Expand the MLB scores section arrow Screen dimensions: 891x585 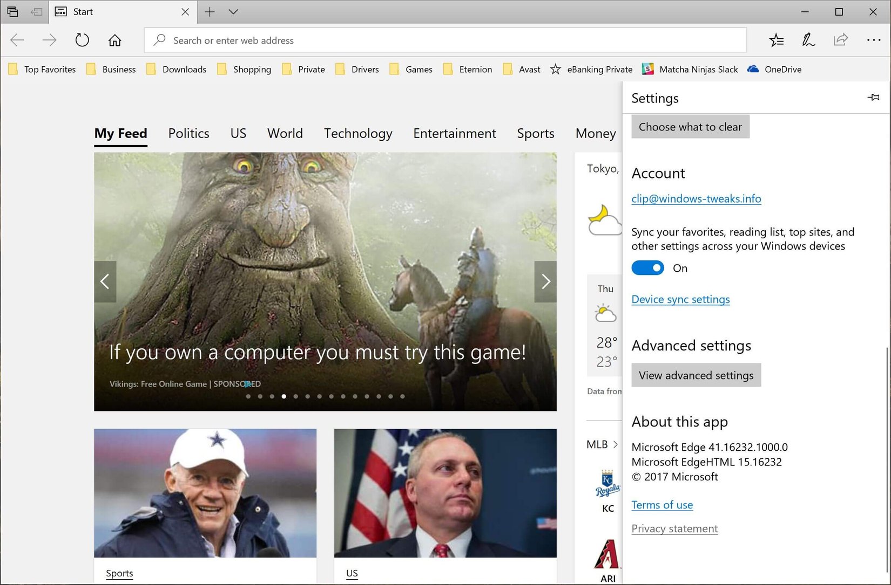[615, 444]
